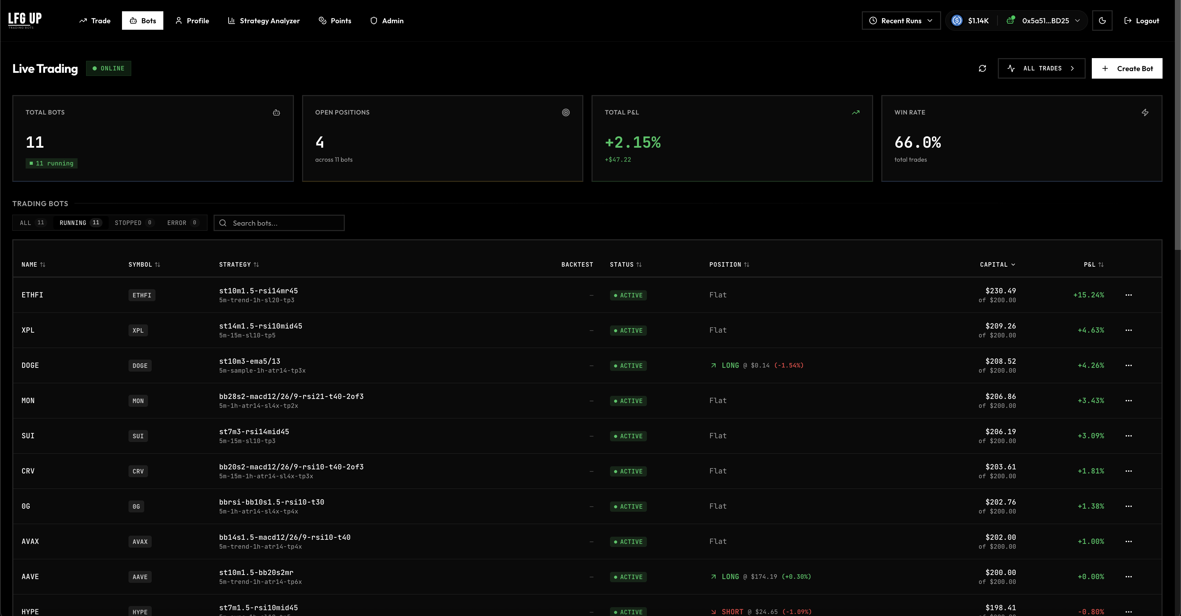Sort table by Status column
This screenshot has height=616, width=1181.
tap(626, 265)
